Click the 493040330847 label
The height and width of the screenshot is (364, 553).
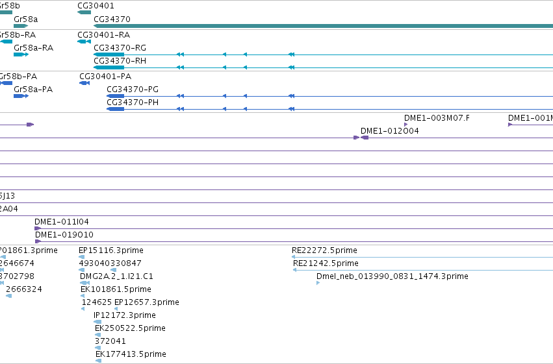pyautogui.click(x=110, y=263)
